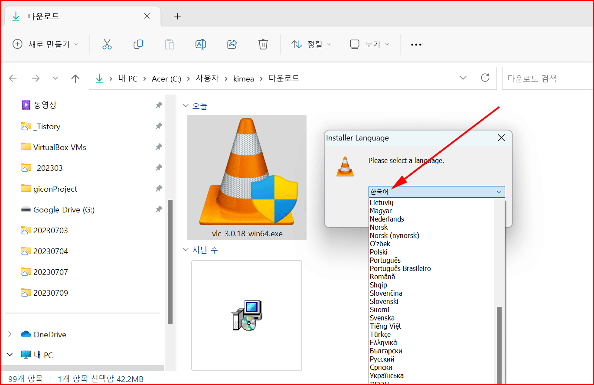Click 사용자 in the address breadcrumb

click(207, 78)
